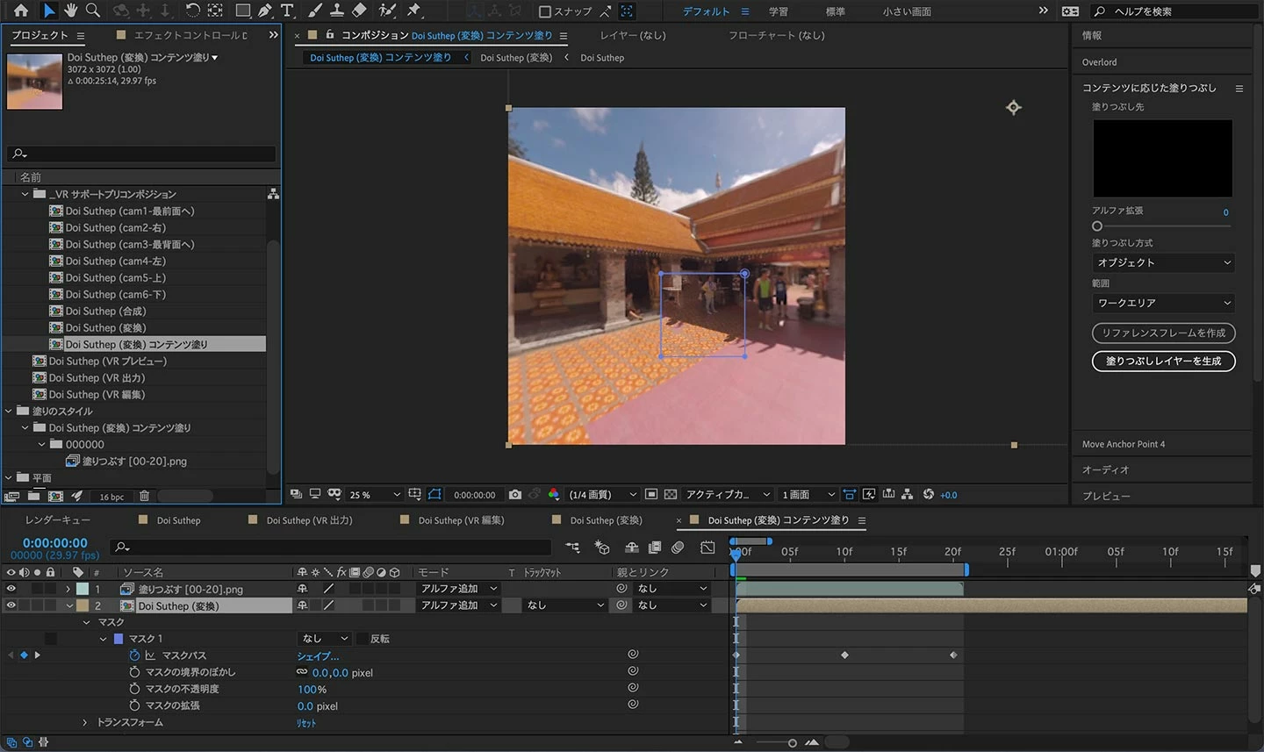
Task: Click the 塗りつぶしレイヤーを生成 button
Action: pos(1163,361)
